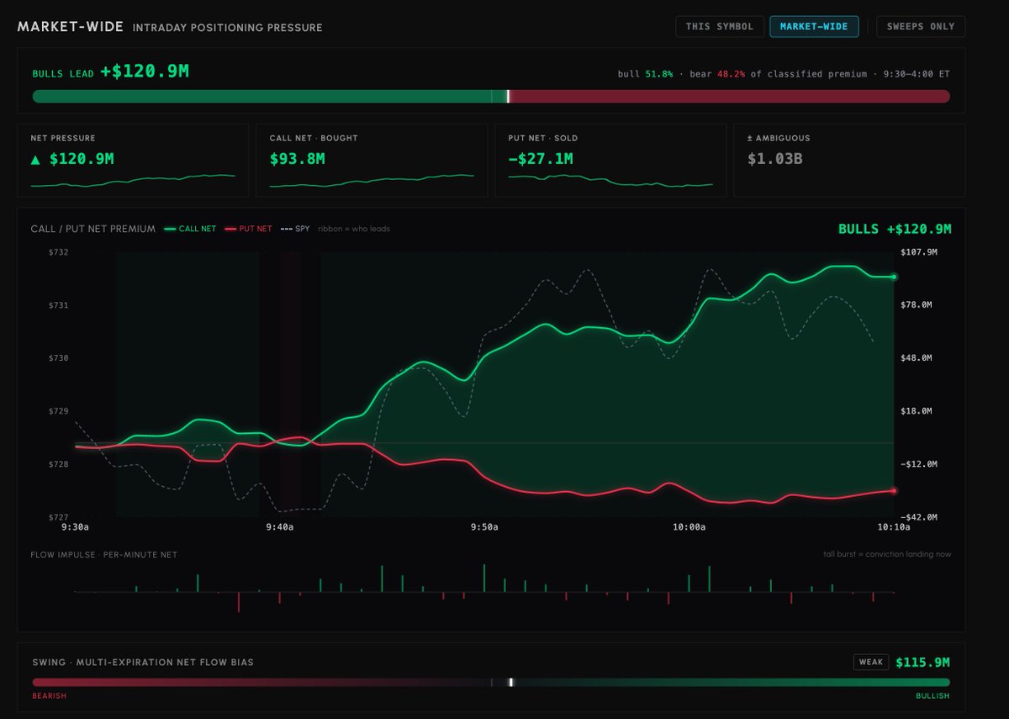Click the $728 price axis label
The width and height of the screenshot is (1009, 719).
58,464
